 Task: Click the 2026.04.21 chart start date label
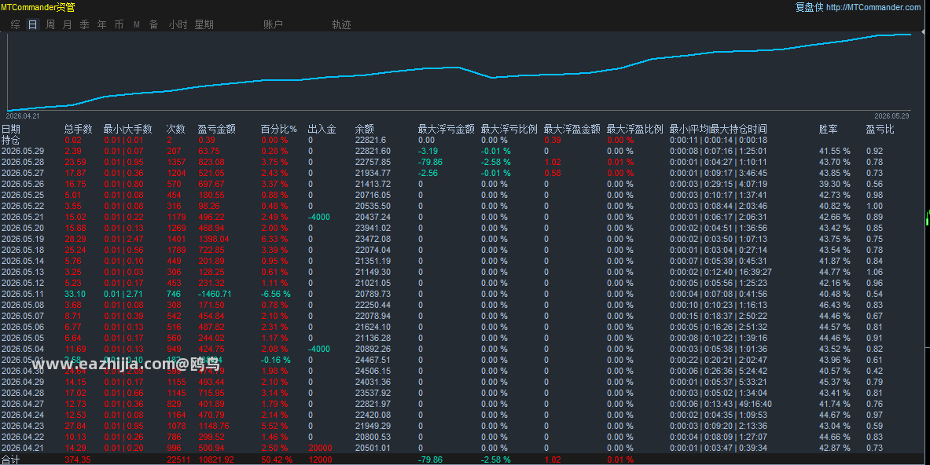pyautogui.click(x=23, y=116)
